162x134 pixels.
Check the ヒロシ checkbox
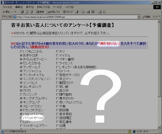pos(21,122)
